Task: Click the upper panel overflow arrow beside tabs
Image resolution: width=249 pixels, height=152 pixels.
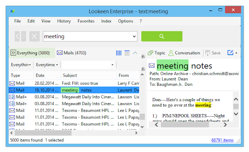Action: [143, 56]
